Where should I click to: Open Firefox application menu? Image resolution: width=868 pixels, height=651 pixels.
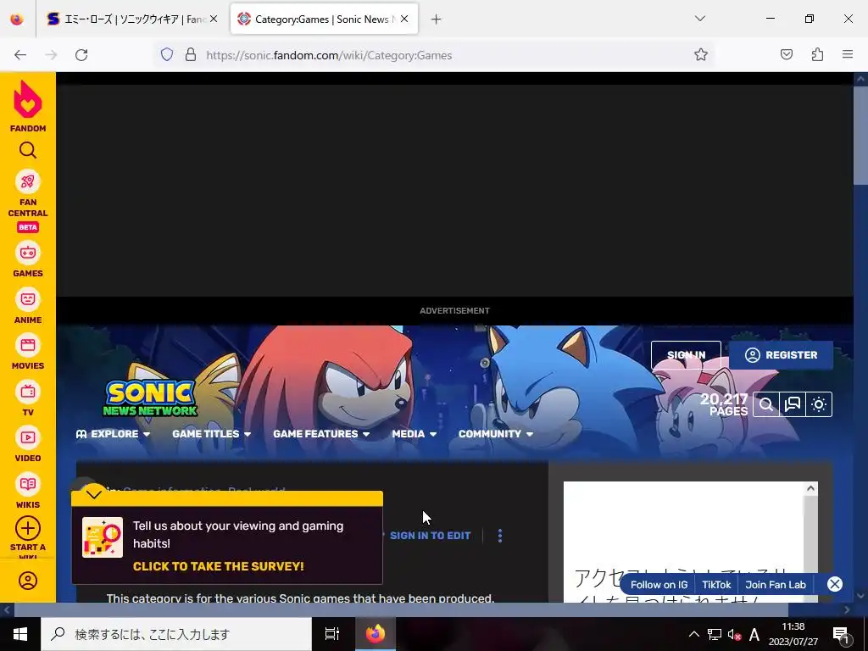tap(848, 54)
